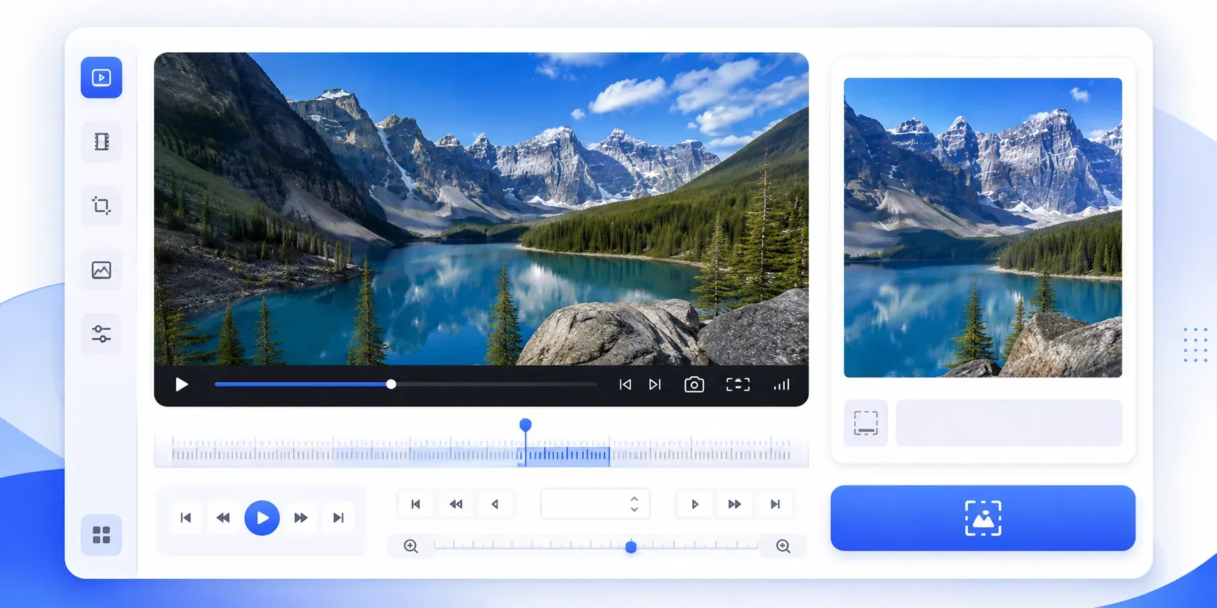Click the zoom in magnifier right of slider
This screenshot has width=1217, height=608.
783,546
